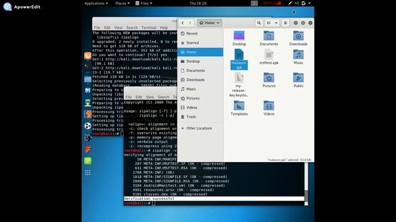Open Downloads from the sidebar
The height and width of the screenshot is (222, 396).
pos(200,80)
